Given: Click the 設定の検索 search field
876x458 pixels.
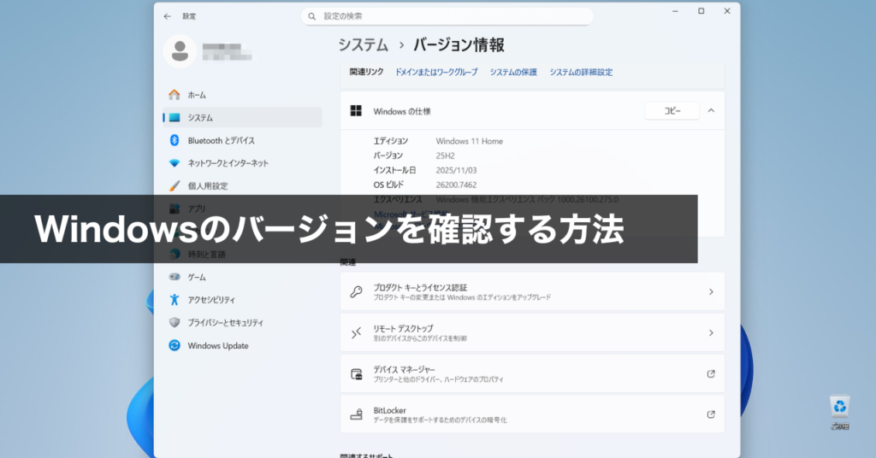Looking at the screenshot, I should (x=447, y=16).
